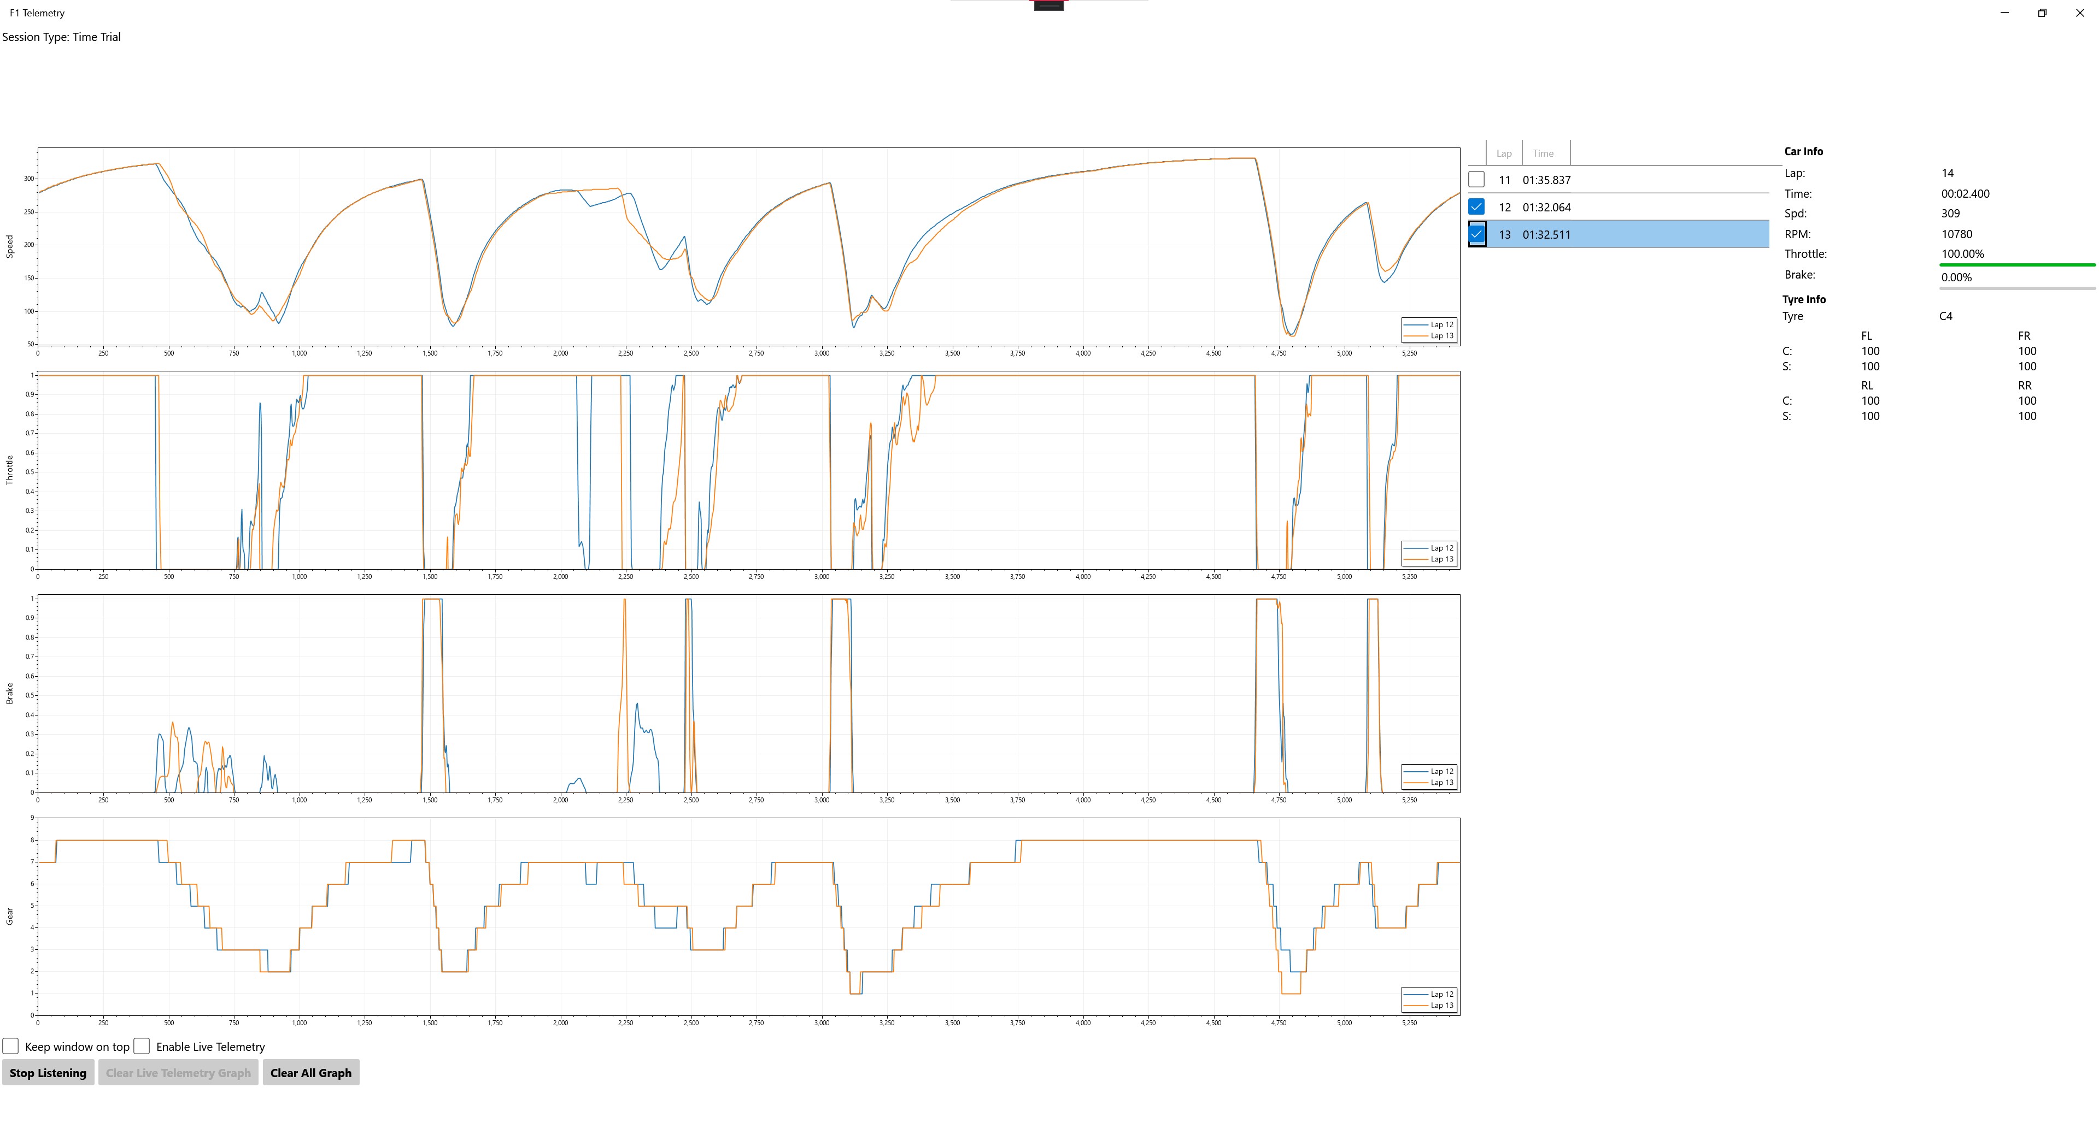Click the Clear All Graph button
The width and height of the screenshot is (2099, 1147).
(310, 1073)
